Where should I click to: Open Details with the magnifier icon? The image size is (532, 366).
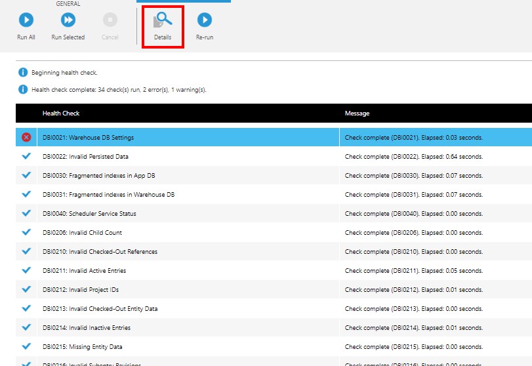pos(162,22)
